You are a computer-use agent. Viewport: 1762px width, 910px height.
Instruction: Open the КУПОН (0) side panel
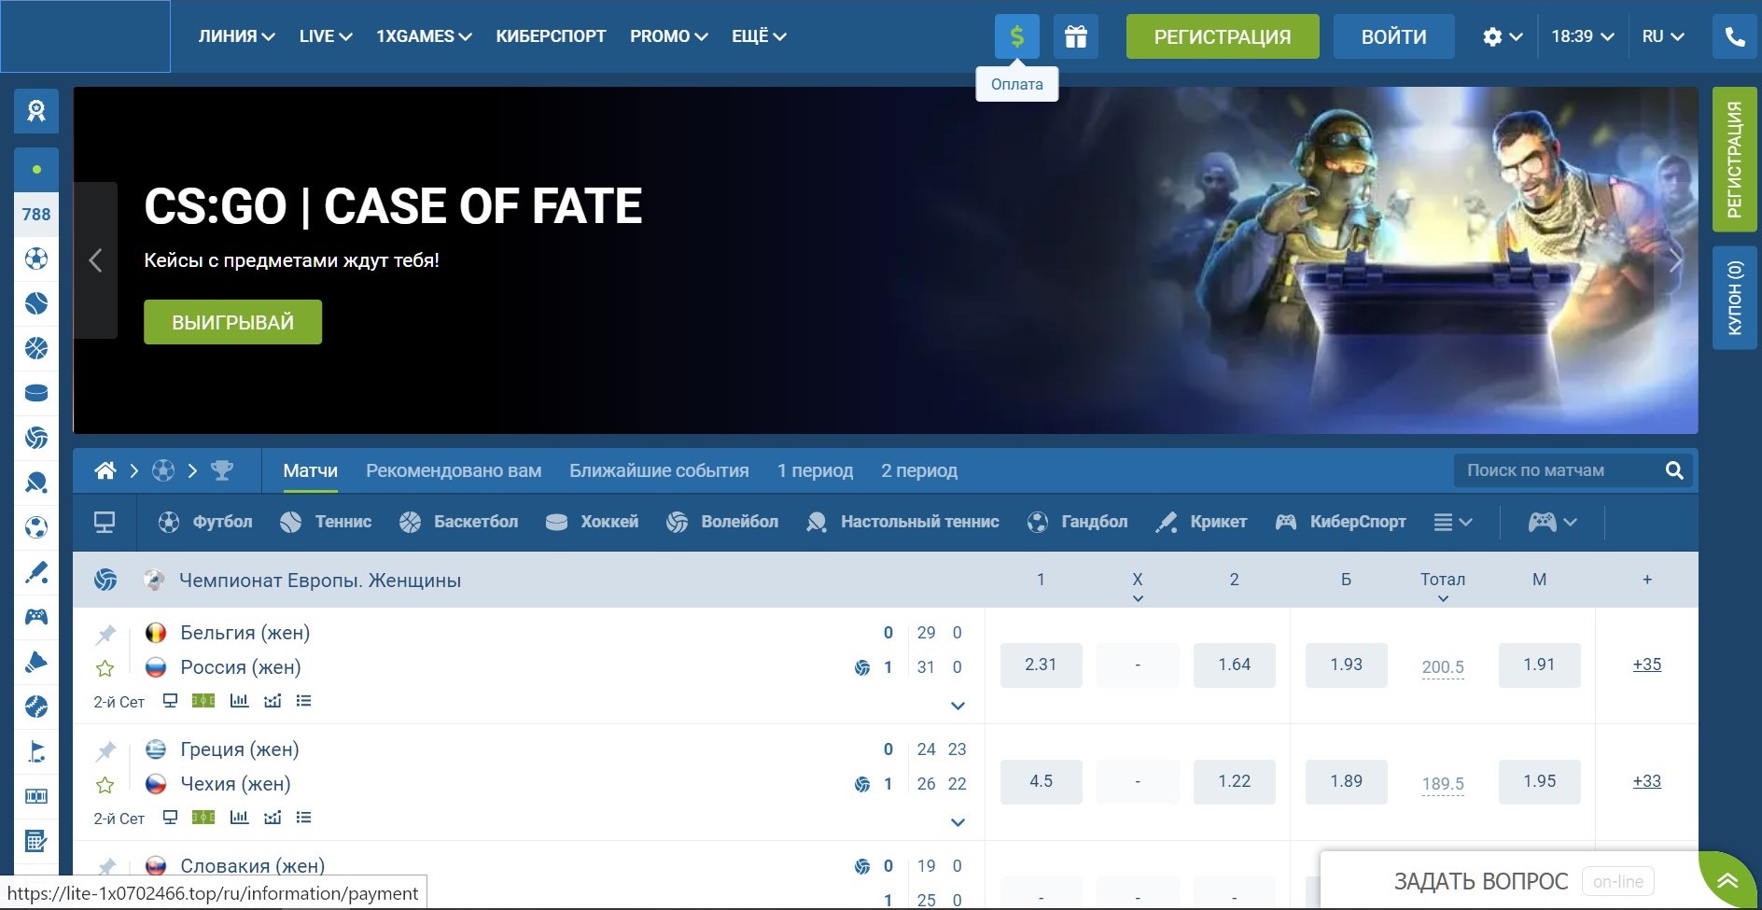click(1735, 298)
